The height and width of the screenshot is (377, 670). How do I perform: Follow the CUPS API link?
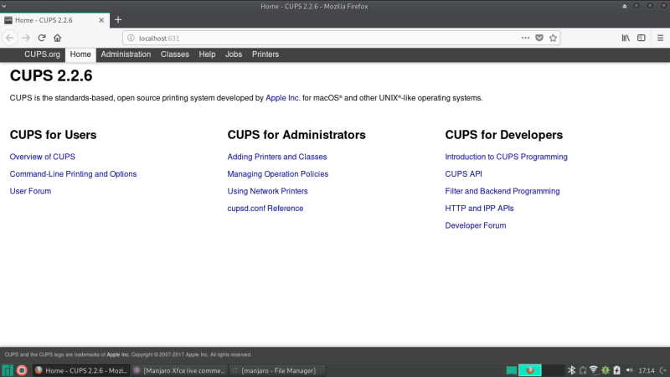[463, 174]
